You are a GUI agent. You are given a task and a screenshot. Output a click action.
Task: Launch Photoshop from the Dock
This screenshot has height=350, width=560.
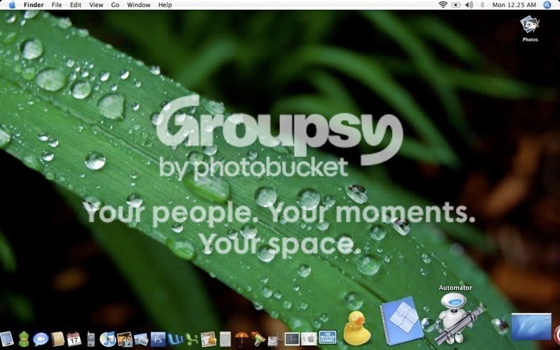coord(158,339)
